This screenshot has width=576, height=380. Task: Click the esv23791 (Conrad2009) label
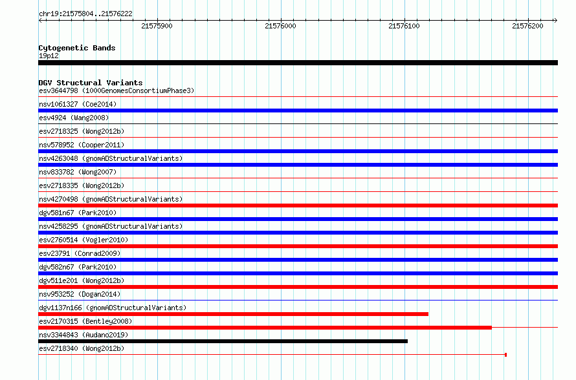tap(80, 253)
